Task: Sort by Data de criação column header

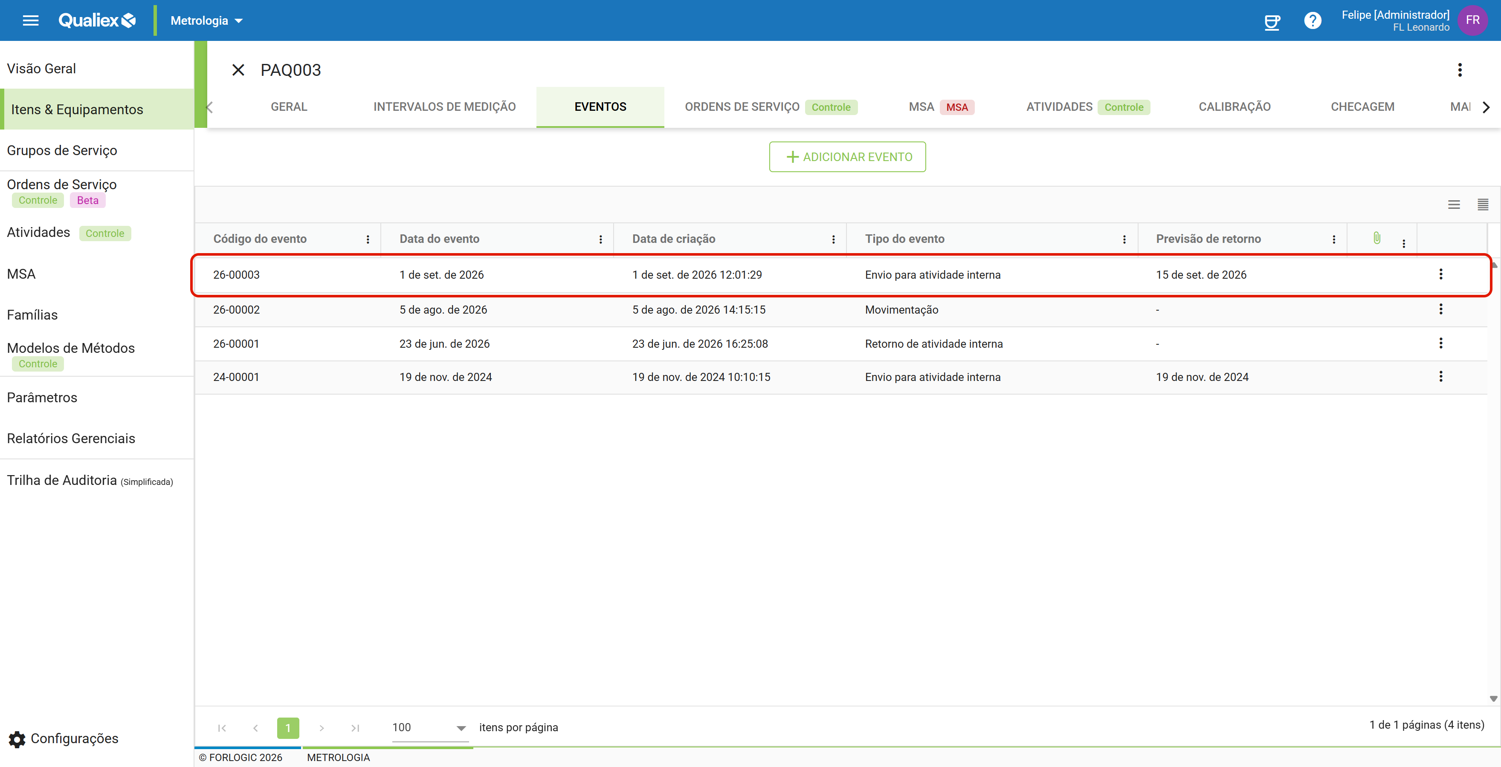Action: click(x=674, y=239)
